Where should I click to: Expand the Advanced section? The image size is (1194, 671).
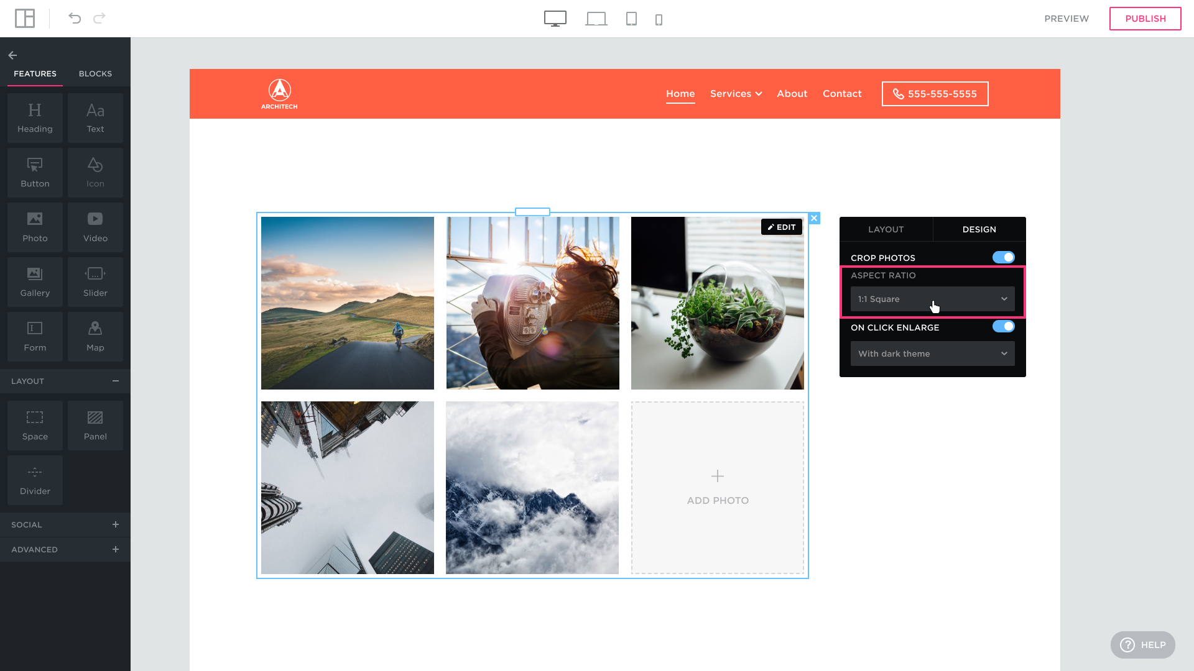tap(116, 549)
